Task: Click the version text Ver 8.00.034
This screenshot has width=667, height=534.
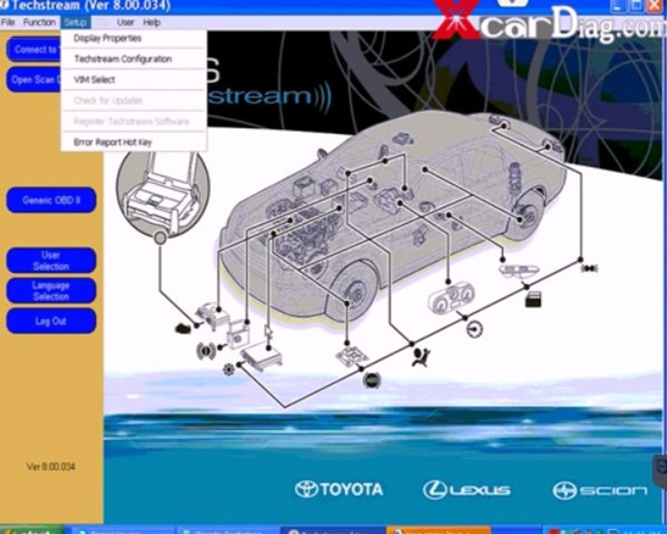Action: click(x=50, y=467)
